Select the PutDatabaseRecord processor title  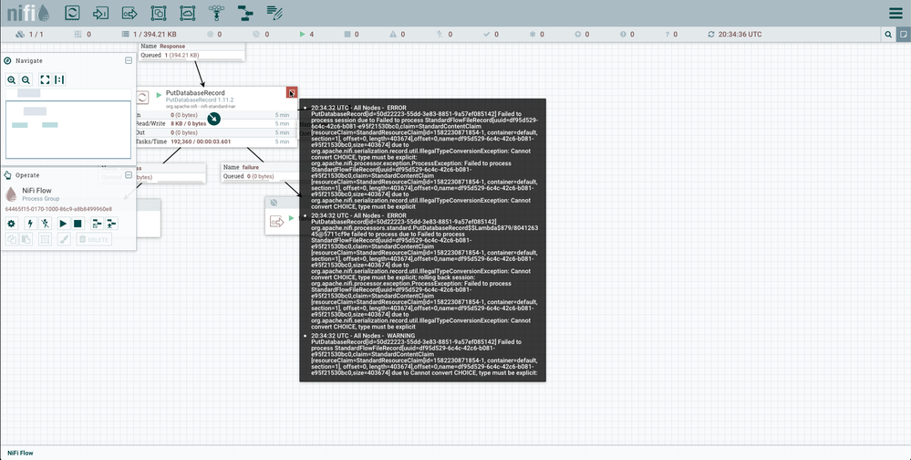click(x=195, y=92)
